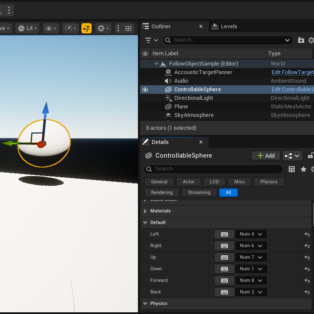The width and height of the screenshot is (314, 314).
Task: Open the Outliner filter options icon
Action: coord(151,40)
